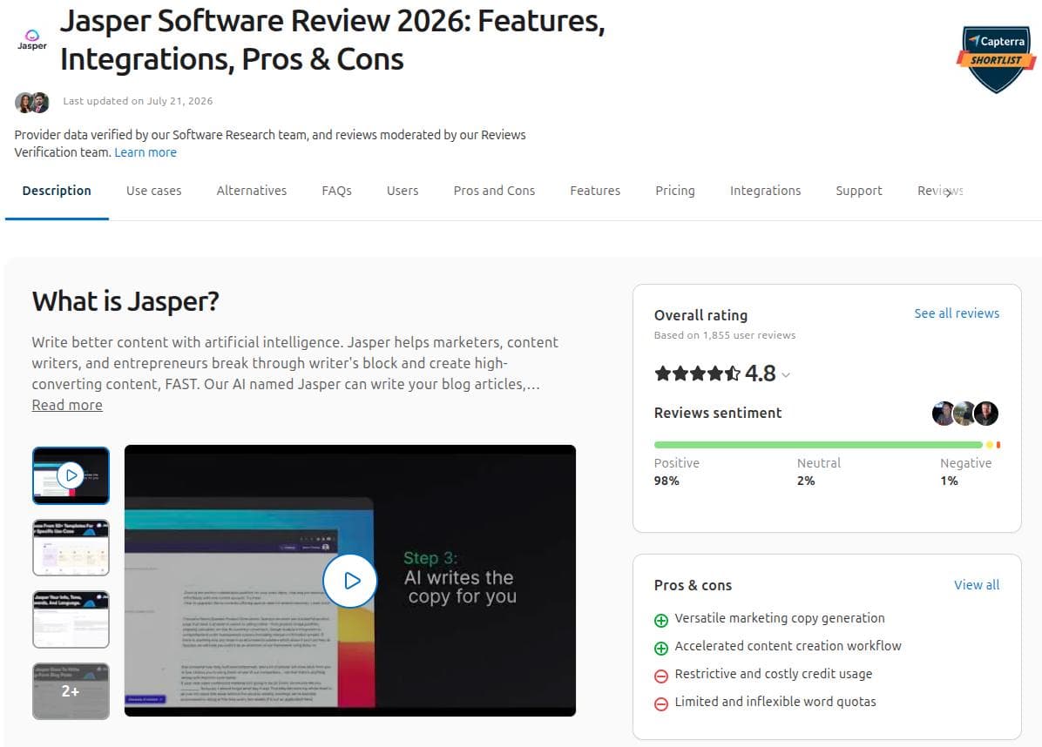The height and width of the screenshot is (747, 1042).
Task: Switch to the Description tab
Action: (57, 191)
